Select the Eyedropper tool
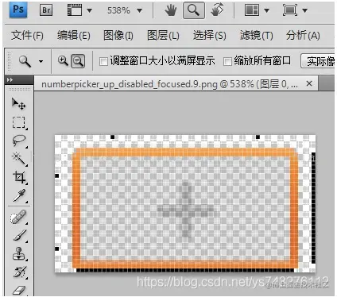This screenshot has width=337, height=297. click(19, 195)
